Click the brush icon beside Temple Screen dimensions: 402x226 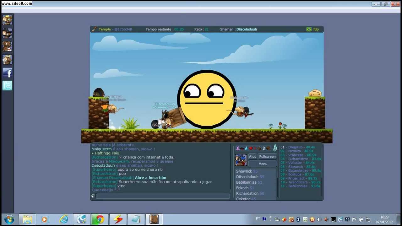94,29
